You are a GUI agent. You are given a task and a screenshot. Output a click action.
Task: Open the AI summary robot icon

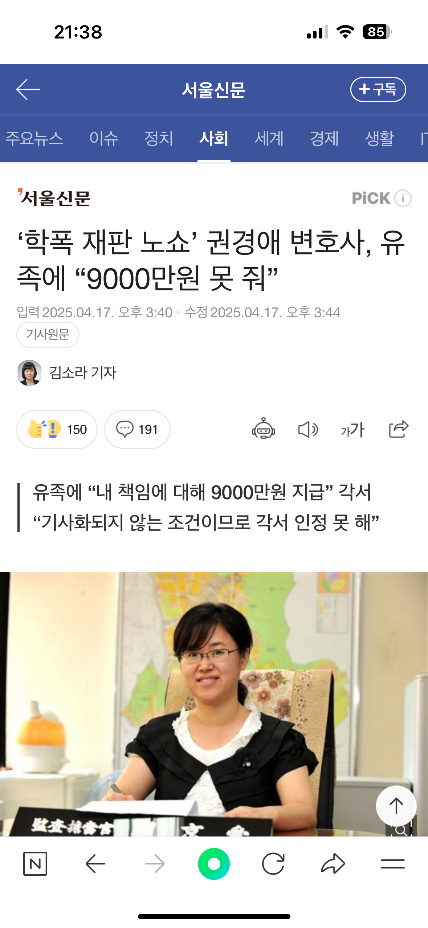coord(264,429)
